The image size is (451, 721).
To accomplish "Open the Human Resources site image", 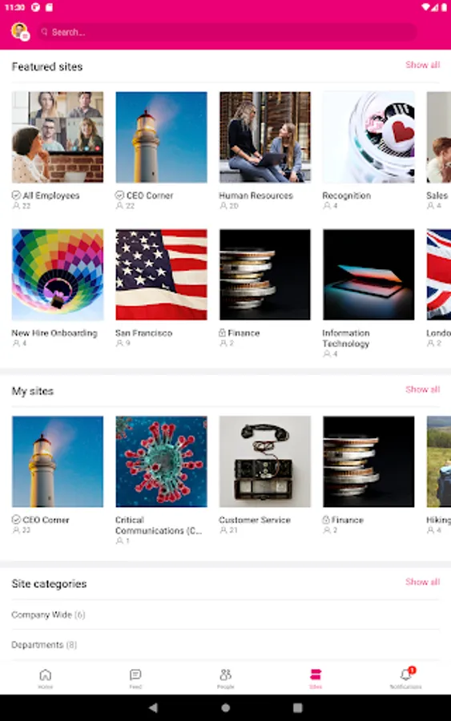I will pos(265,137).
